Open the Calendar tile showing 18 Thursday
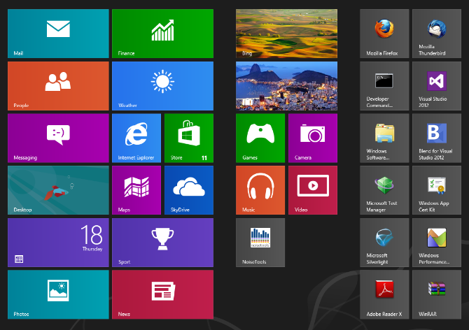Viewport: 469px width, 330px height. tap(58, 243)
